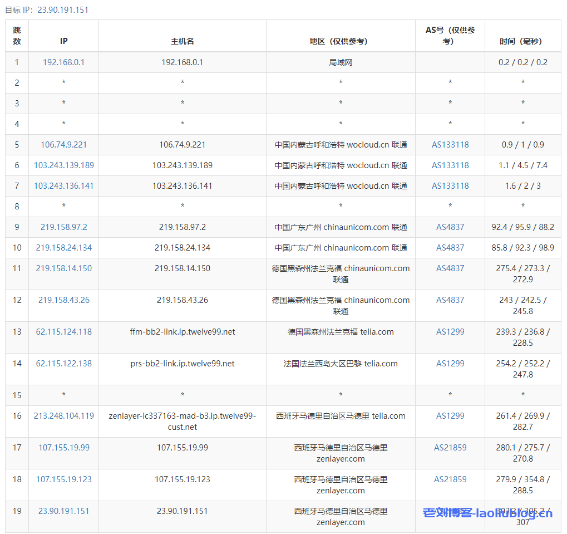Click AS133118 link in hop 5 row
Viewport: 567px width, 534px height.
click(450, 145)
